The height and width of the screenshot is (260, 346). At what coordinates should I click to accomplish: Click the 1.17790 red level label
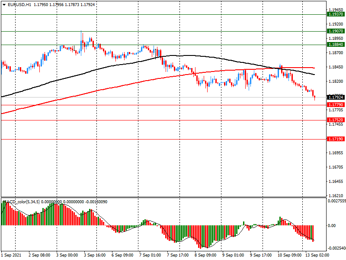pyautogui.click(x=336, y=105)
